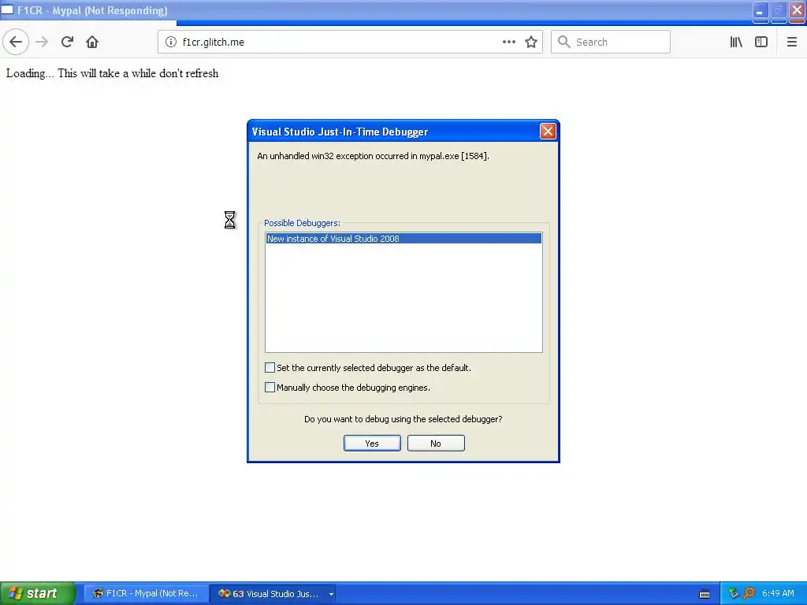This screenshot has width=807, height=605.
Task: Click the magnifier icon in Search box
Action: (564, 43)
